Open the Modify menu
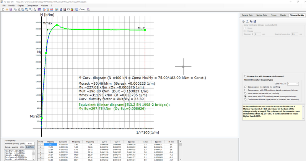Screen dimensions: 306x161 click(x=11, y=5)
